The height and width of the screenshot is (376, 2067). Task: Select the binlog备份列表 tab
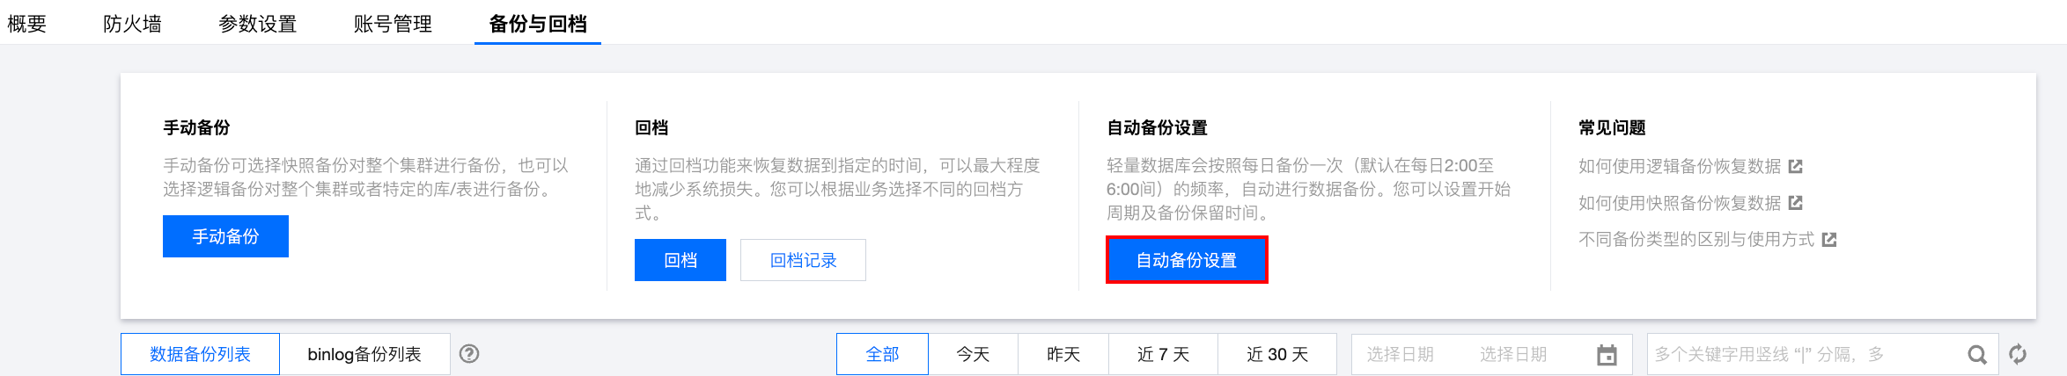click(x=364, y=354)
